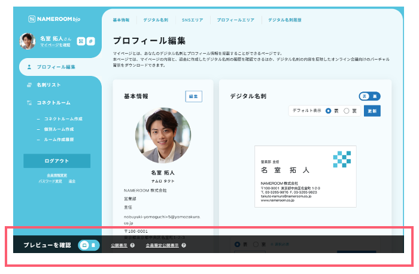Open ルーム作成履歴 submenu item
The height and width of the screenshot is (274, 419).
point(59,139)
